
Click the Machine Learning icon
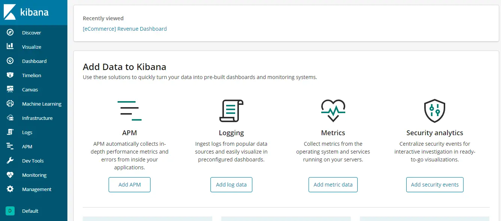[x=10, y=104]
